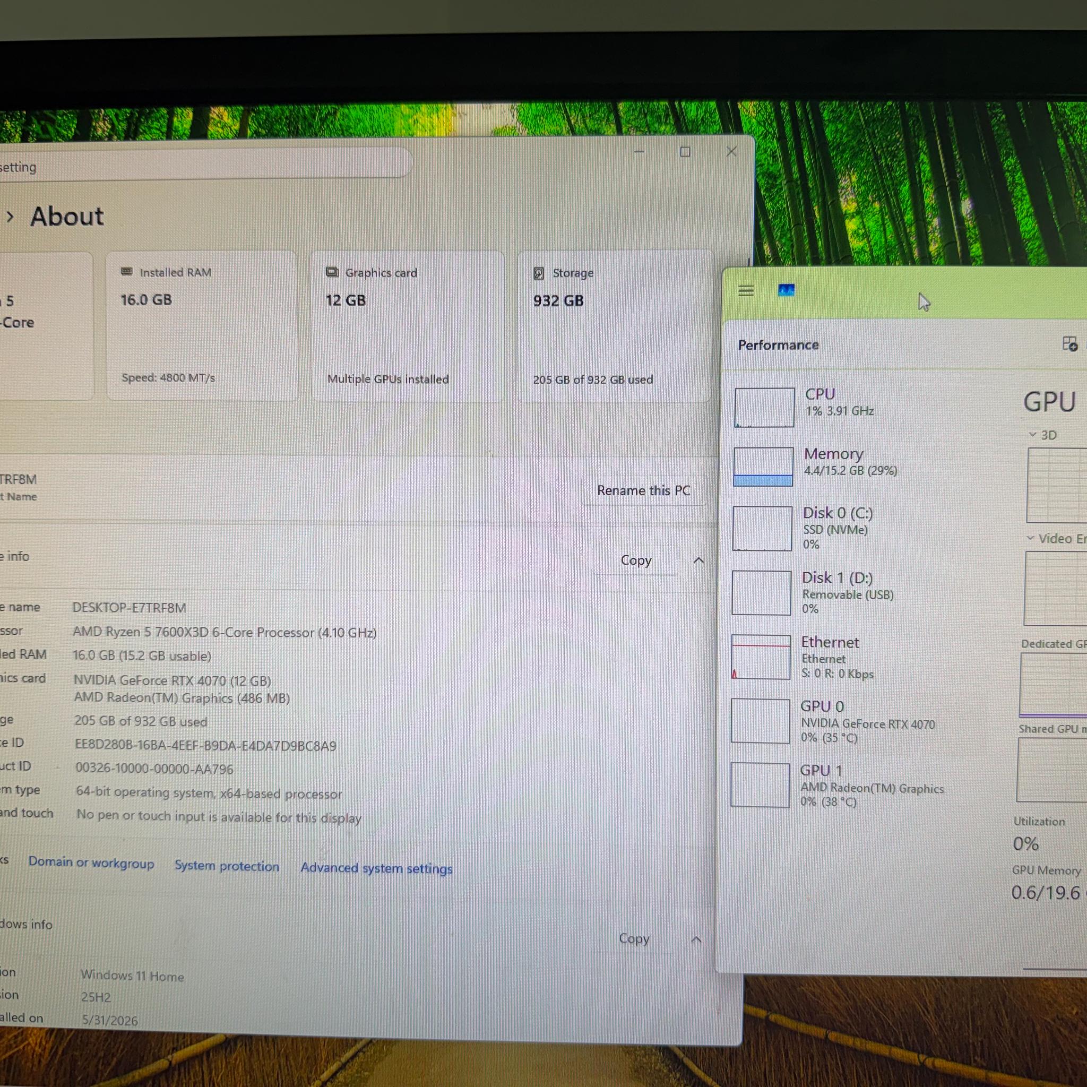Image resolution: width=1087 pixels, height=1087 pixels.
Task: Click the About page title
Action: tap(67, 216)
